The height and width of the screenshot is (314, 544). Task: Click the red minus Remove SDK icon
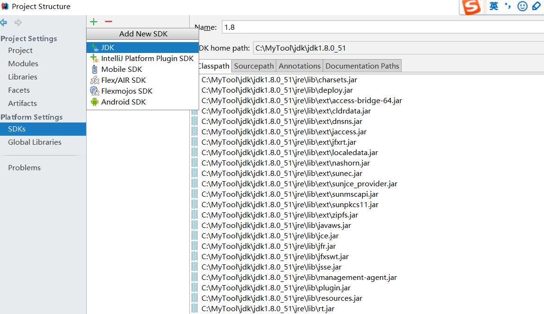109,22
